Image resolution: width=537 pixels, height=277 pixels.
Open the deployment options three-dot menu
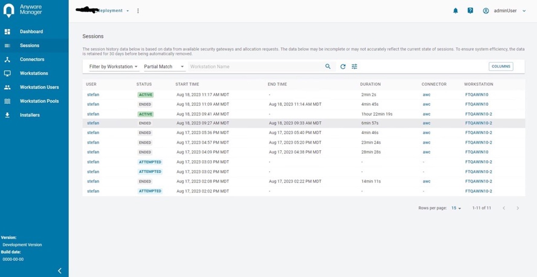pos(138,11)
